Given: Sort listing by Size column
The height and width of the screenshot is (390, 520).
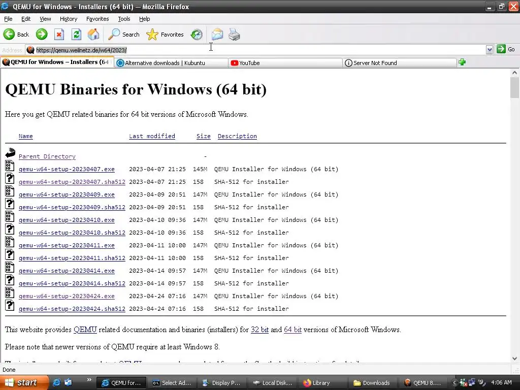Looking at the screenshot, I should (x=203, y=136).
